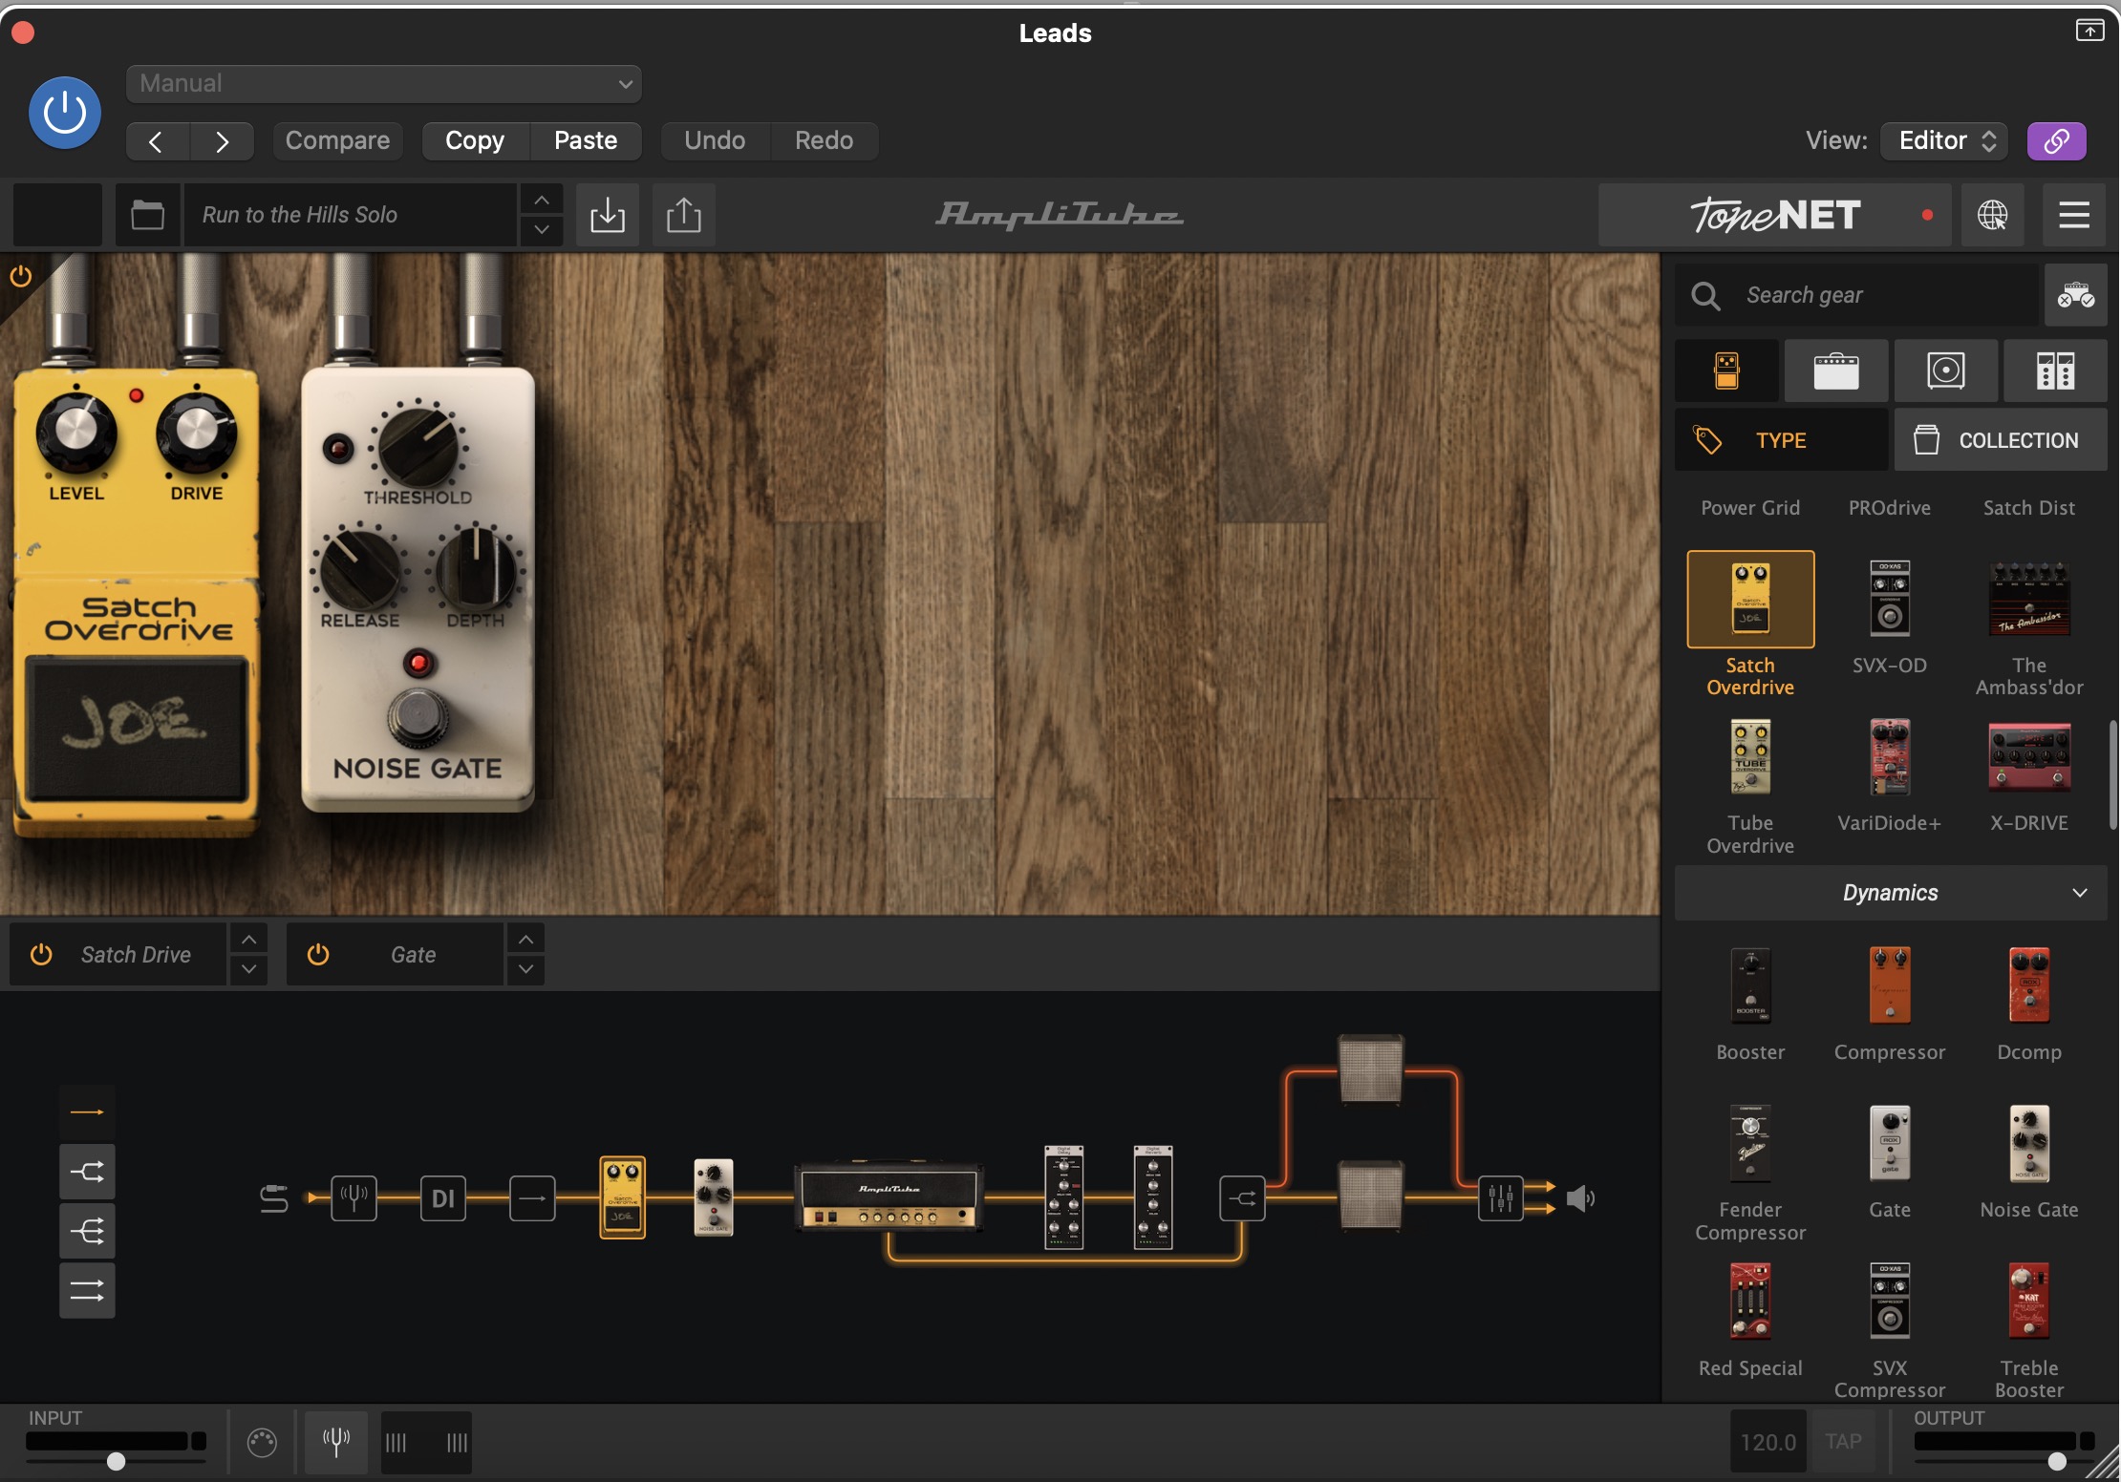This screenshot has width=2121, height=1482.
Task: Open ToneNET panel
Action: (x=1776, y=215)
